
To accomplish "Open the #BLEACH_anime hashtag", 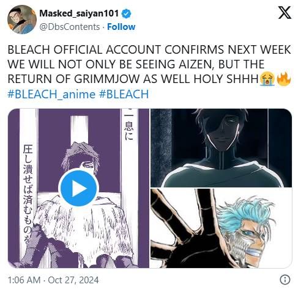I will point(51,94).
